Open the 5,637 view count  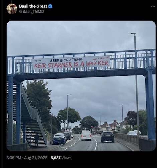point(56,158)
